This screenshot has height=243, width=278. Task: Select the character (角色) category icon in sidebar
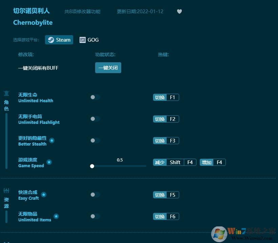point(6,93)
